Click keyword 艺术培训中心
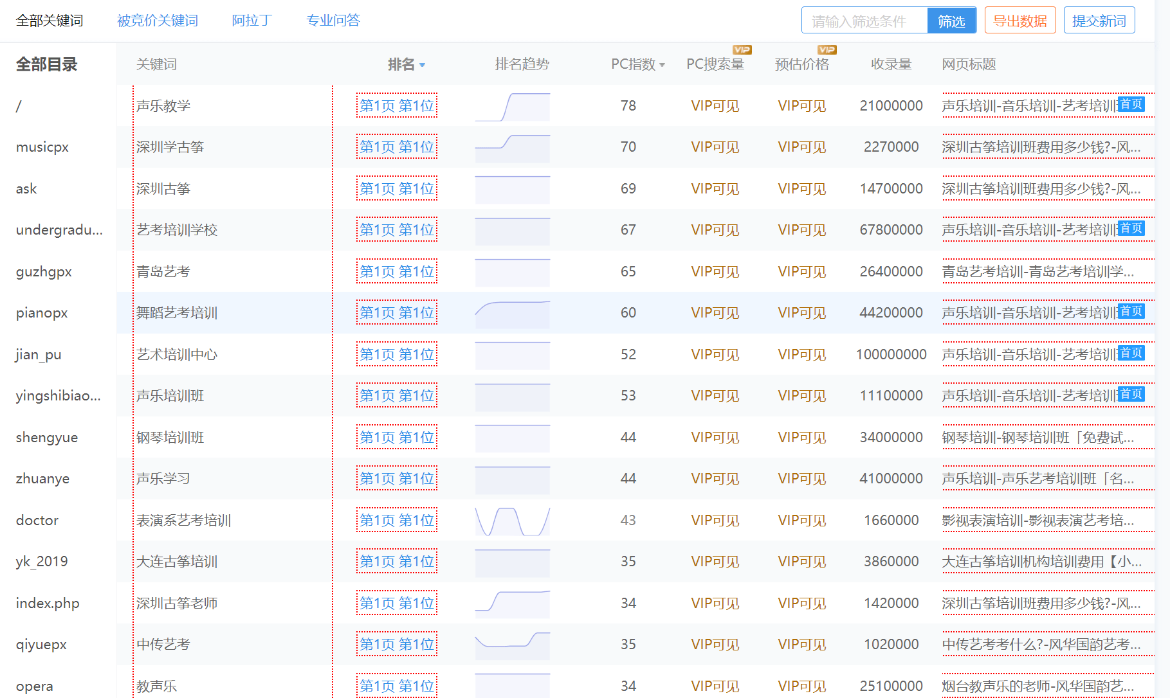 coord(177,355)
